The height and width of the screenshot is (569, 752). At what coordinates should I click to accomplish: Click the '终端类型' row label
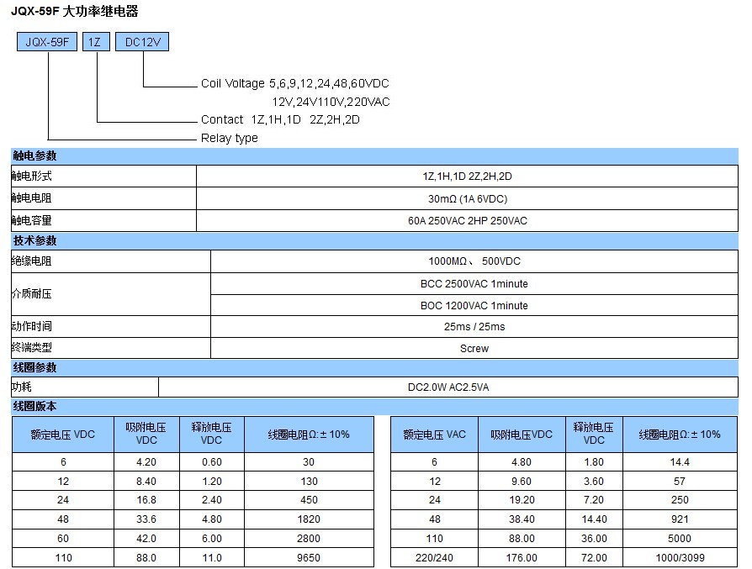tap(111, 348)
